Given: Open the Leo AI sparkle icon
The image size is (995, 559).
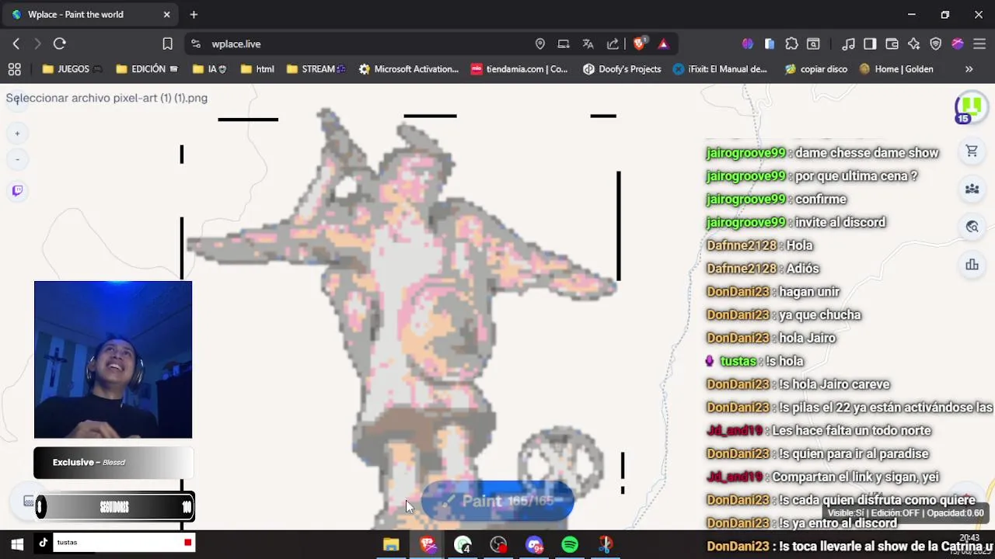Looking at the screenshot, I should click(914, 44).
